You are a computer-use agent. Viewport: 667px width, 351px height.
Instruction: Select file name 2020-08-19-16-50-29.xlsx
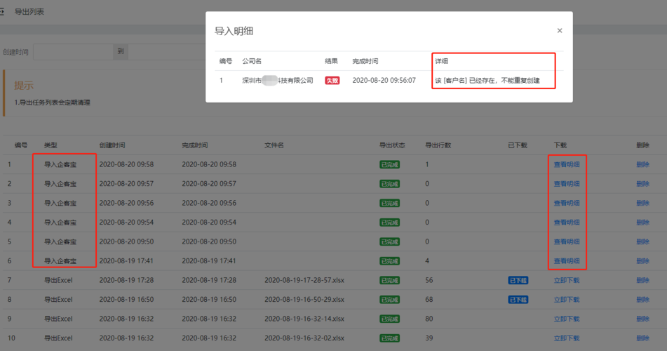pos(304,300)
